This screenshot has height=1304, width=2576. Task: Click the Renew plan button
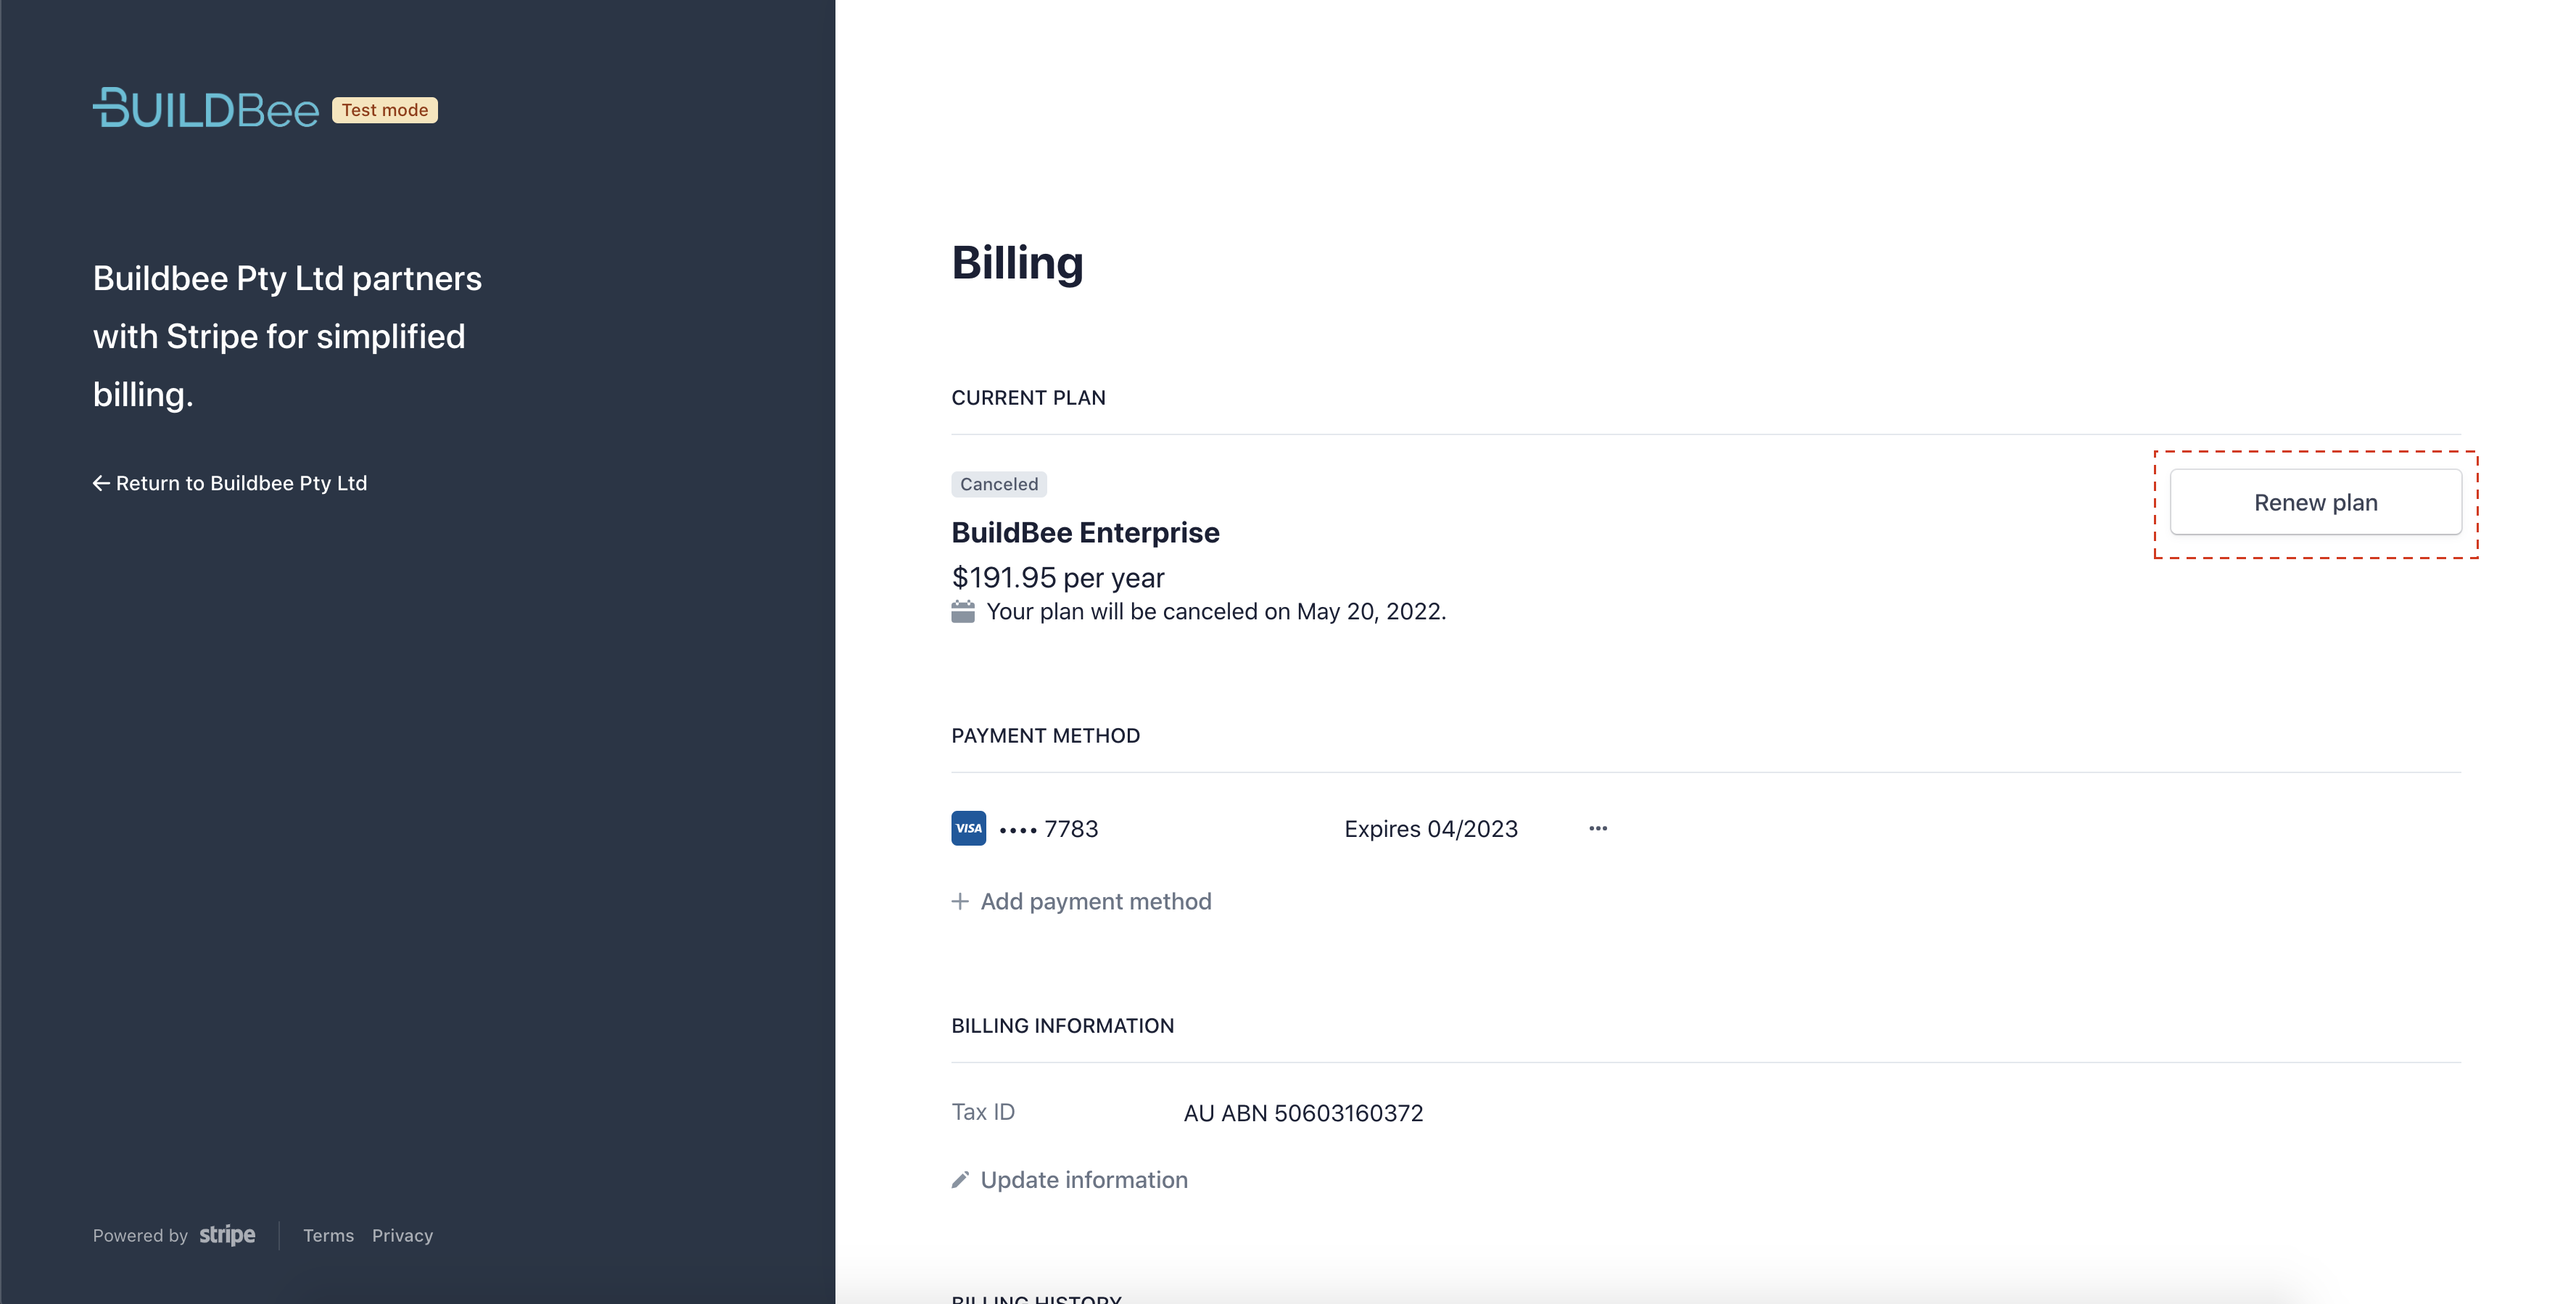click(2315, 502)
